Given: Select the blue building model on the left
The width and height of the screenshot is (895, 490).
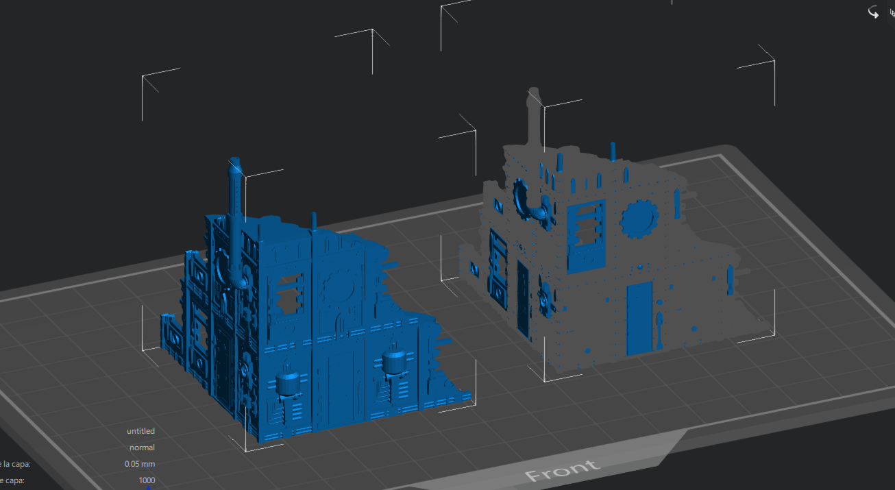Looking at the screenshot, I should pyautogui.click(x=322, y=322).
